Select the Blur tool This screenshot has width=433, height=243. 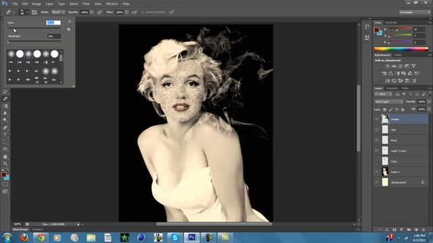point(5,113)
